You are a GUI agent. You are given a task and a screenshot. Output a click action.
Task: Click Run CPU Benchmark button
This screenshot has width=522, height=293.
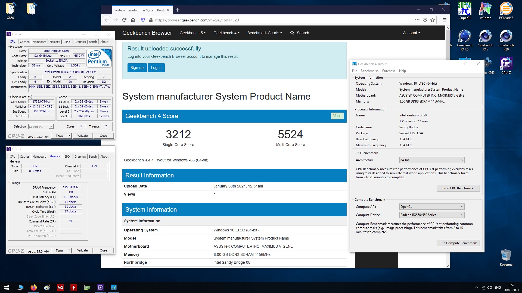pyautogui.click(x=458, y=188)
